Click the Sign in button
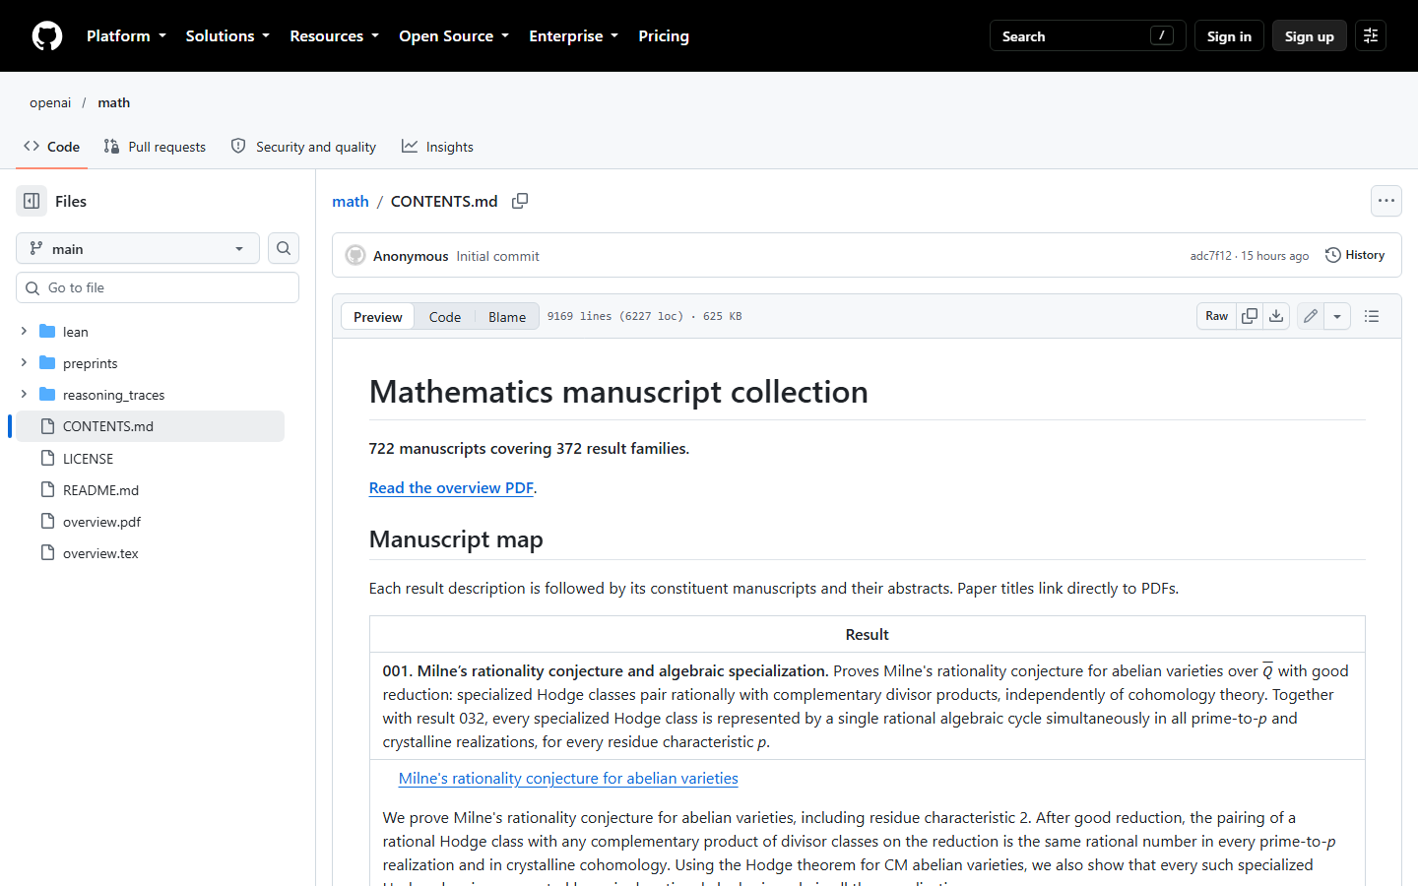 coord(1229,36)
